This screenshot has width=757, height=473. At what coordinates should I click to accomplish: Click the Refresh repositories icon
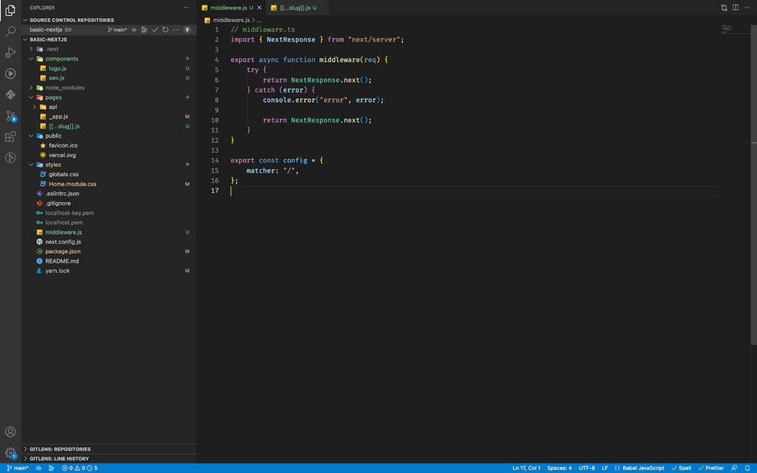click(166, 29)
